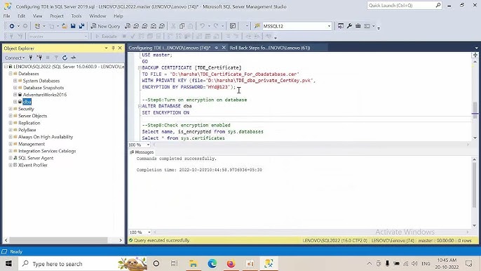Collapse the ALTER DATABASE code block
The height and width of the screenshot is (271, 481).
(140, 106)
